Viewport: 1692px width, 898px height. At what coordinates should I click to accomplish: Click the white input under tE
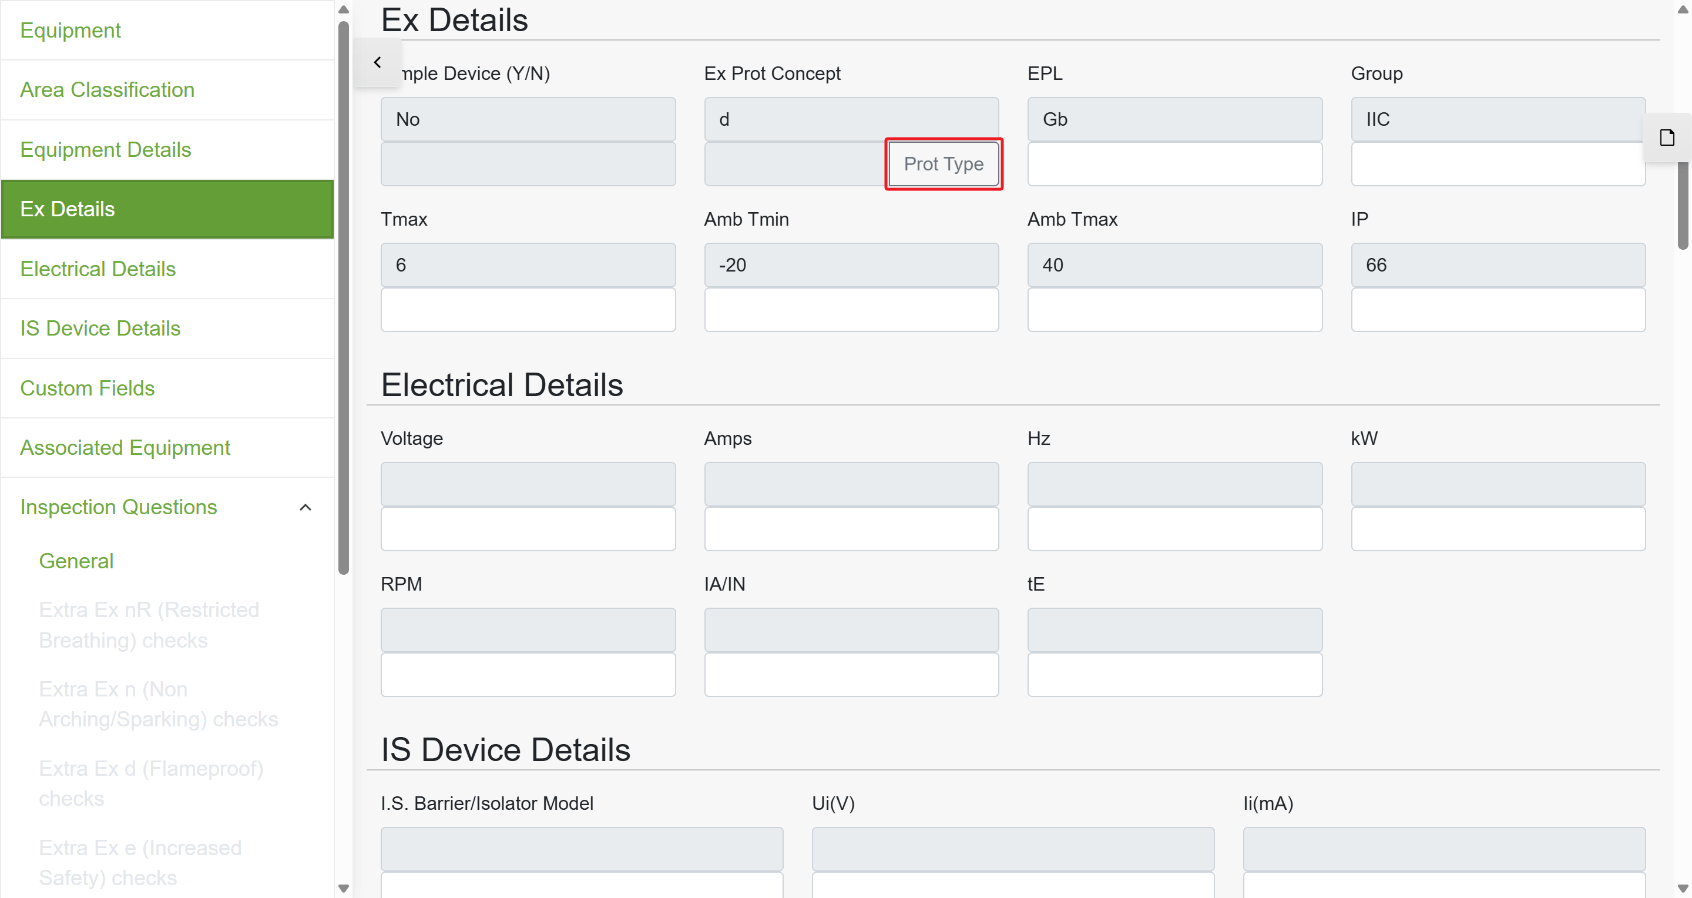pos(1174,675)
